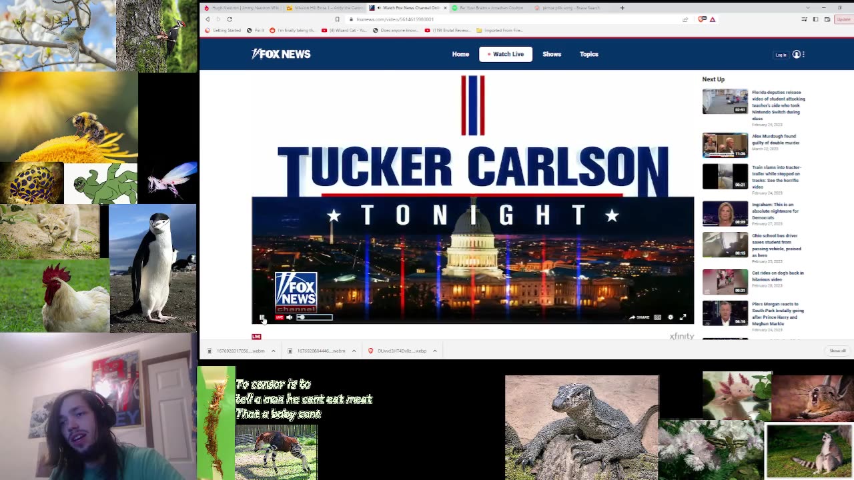Adjust the video volume slider
This screenshot has width=854, height=480.
tap(314, 317)
